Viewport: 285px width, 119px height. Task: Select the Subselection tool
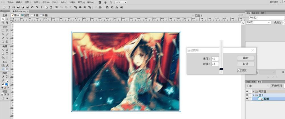7,19
